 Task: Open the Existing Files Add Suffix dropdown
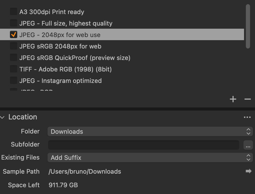(x=150, y=157)
